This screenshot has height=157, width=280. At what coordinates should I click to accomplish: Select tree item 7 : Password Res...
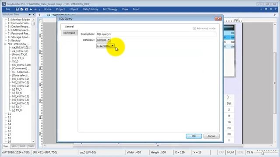point(19,34)
